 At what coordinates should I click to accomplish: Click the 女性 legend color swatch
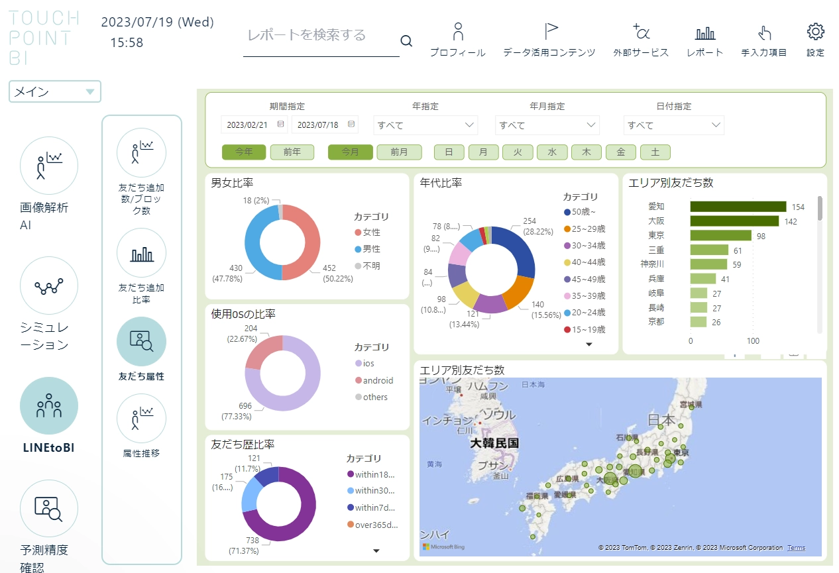tap(358, 233)
